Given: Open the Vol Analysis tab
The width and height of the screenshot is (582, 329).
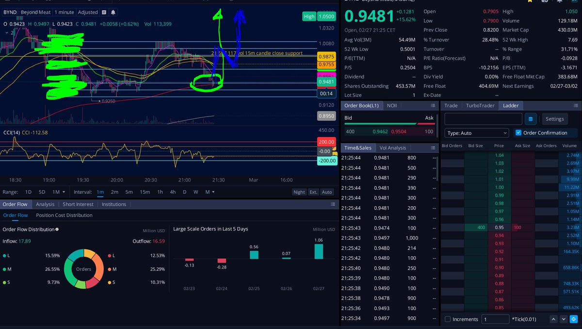Looking at the screenshot, I should coord(393,148).
